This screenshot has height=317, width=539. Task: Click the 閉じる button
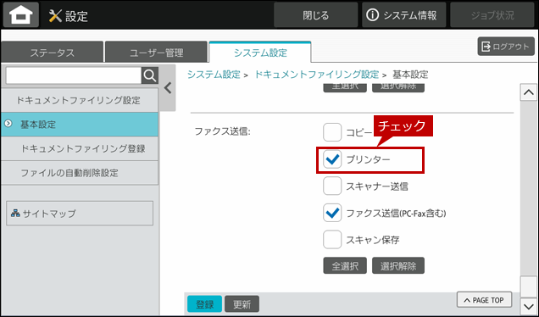point(315,14)
